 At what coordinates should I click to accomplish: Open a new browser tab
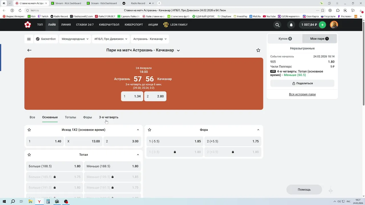coord(159,3)
